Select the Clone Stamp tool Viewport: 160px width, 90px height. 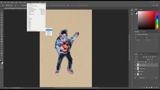click(2, 29)
